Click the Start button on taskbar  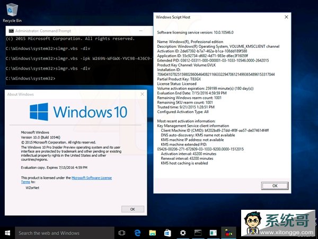point(7,233)
